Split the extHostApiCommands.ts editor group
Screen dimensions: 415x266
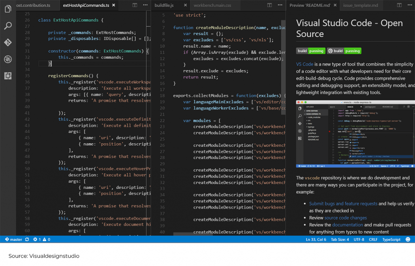coord(135,5)
